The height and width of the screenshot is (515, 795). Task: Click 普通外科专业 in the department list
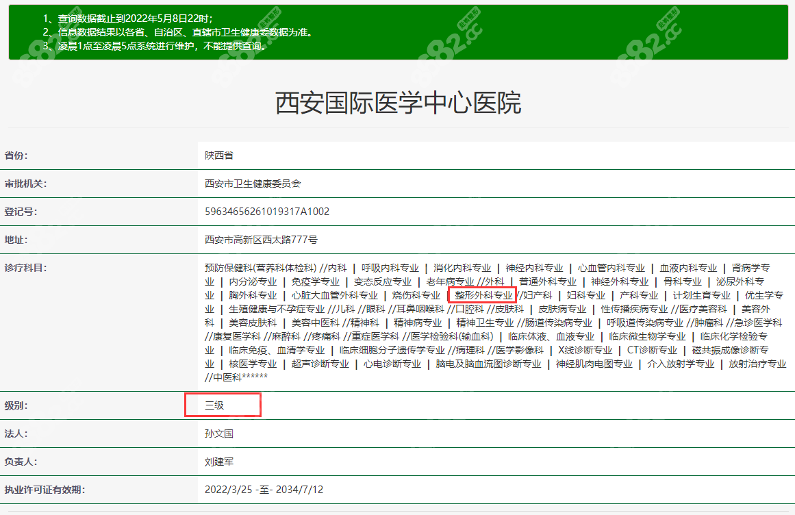(x=548, y=282)
